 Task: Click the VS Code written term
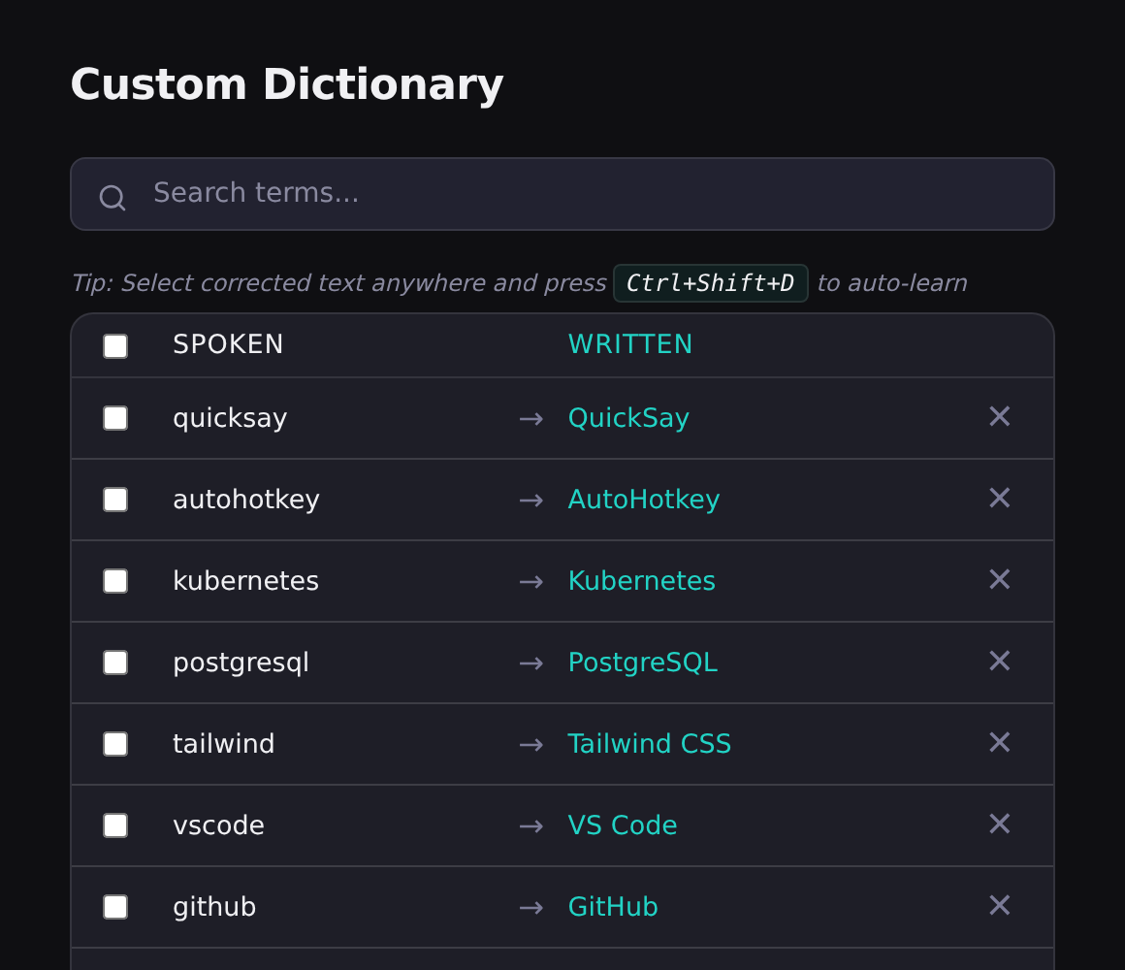pos(622,825)
